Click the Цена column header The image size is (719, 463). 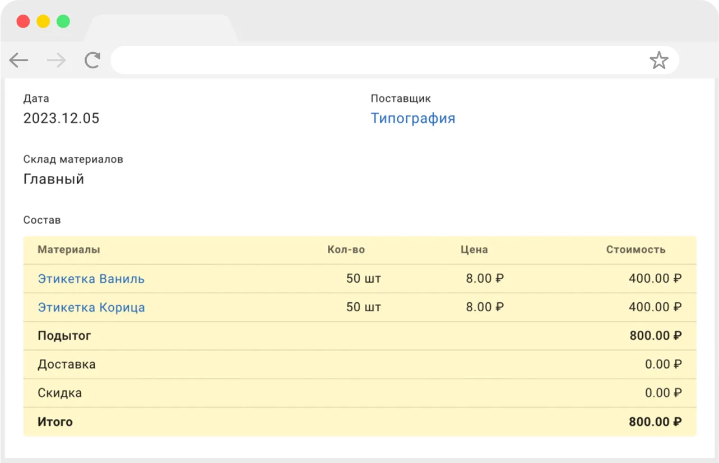[474, 250]
